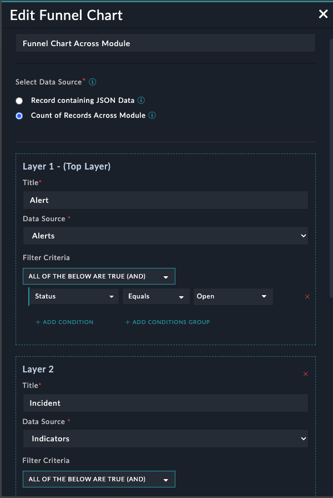Select Count of Records Across Module option

pos(19,116)
